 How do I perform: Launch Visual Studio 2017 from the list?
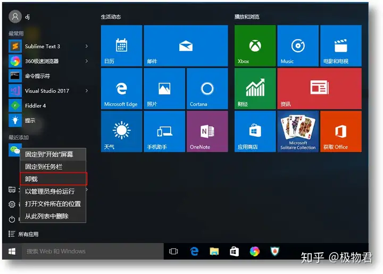[49, 91]
